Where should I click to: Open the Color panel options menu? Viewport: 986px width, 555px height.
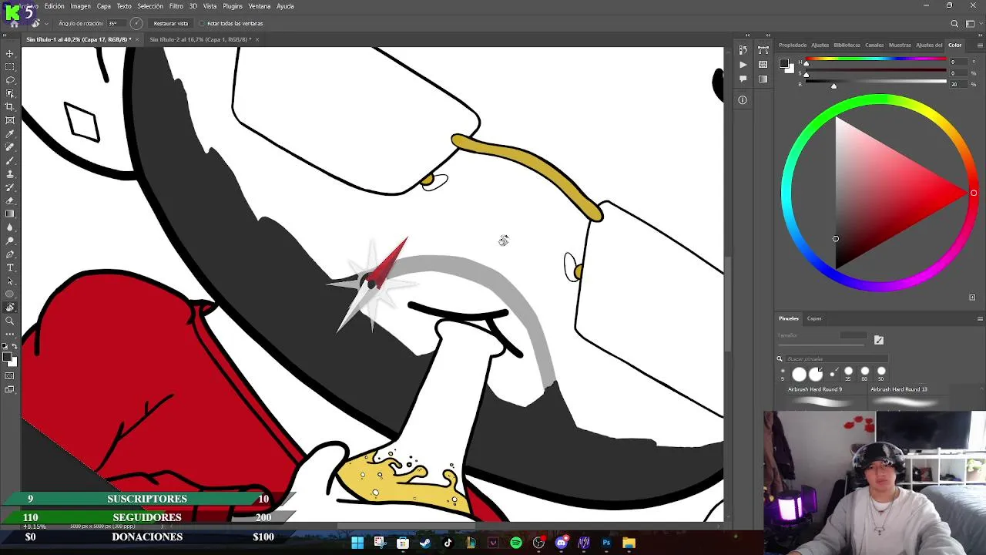coord(980,45)
